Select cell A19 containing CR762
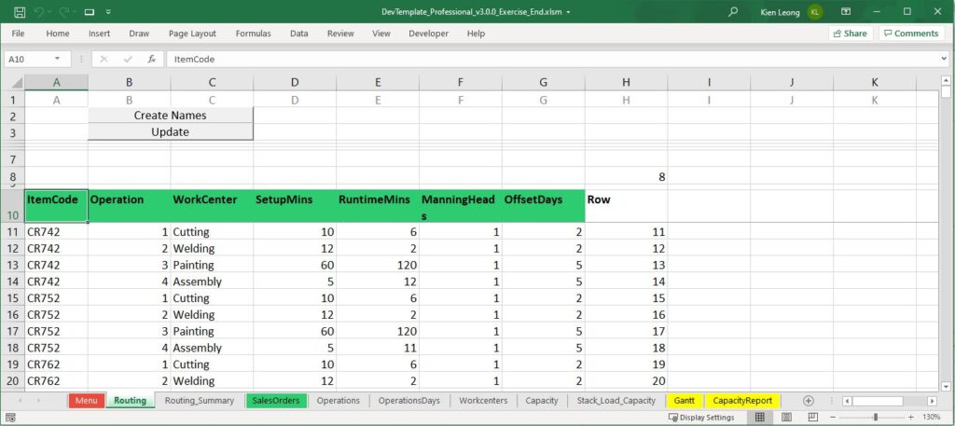This screenshot has width=955, height=426. pyautogui.click(x=56, y=364)
